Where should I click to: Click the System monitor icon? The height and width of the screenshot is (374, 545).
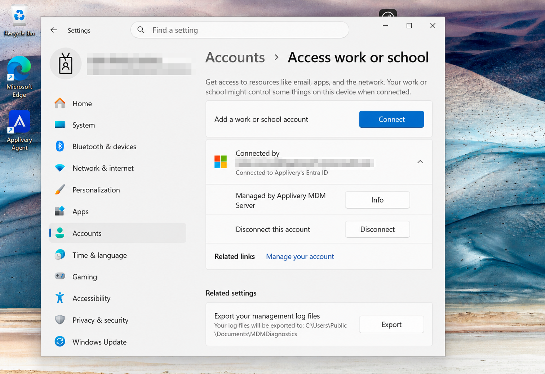tap(60, 125)
